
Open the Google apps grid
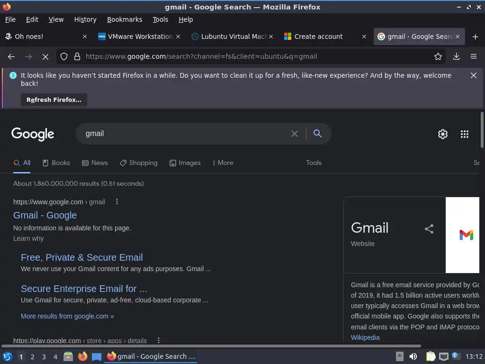(x=464, y=134)
